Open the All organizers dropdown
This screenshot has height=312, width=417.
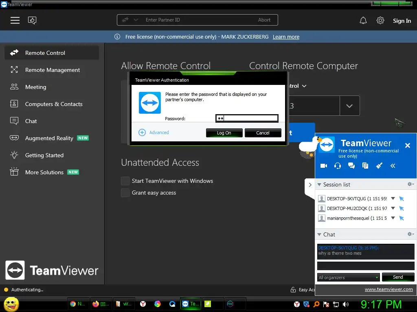(349, 277)
